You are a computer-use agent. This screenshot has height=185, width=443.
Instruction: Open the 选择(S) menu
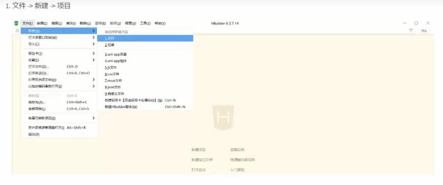tap(56, 23)
